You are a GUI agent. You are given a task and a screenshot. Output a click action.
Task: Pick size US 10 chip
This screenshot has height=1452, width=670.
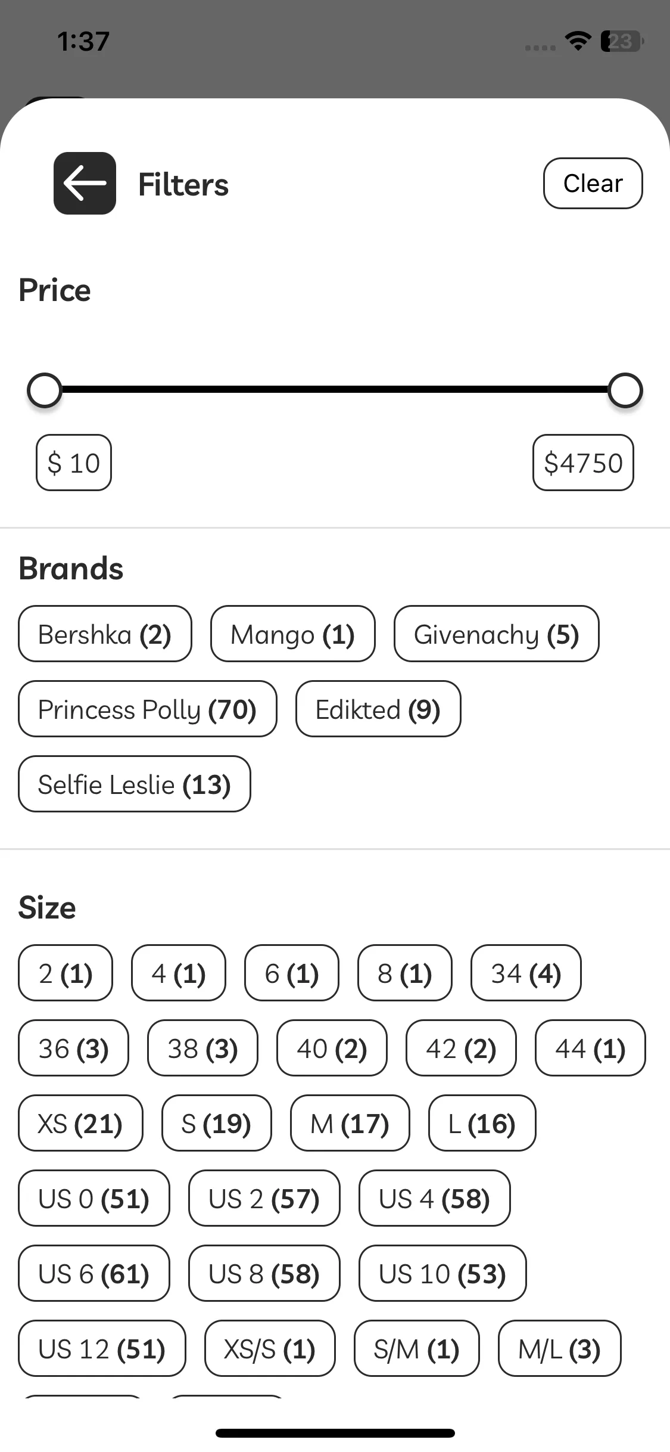point(442,1273)
